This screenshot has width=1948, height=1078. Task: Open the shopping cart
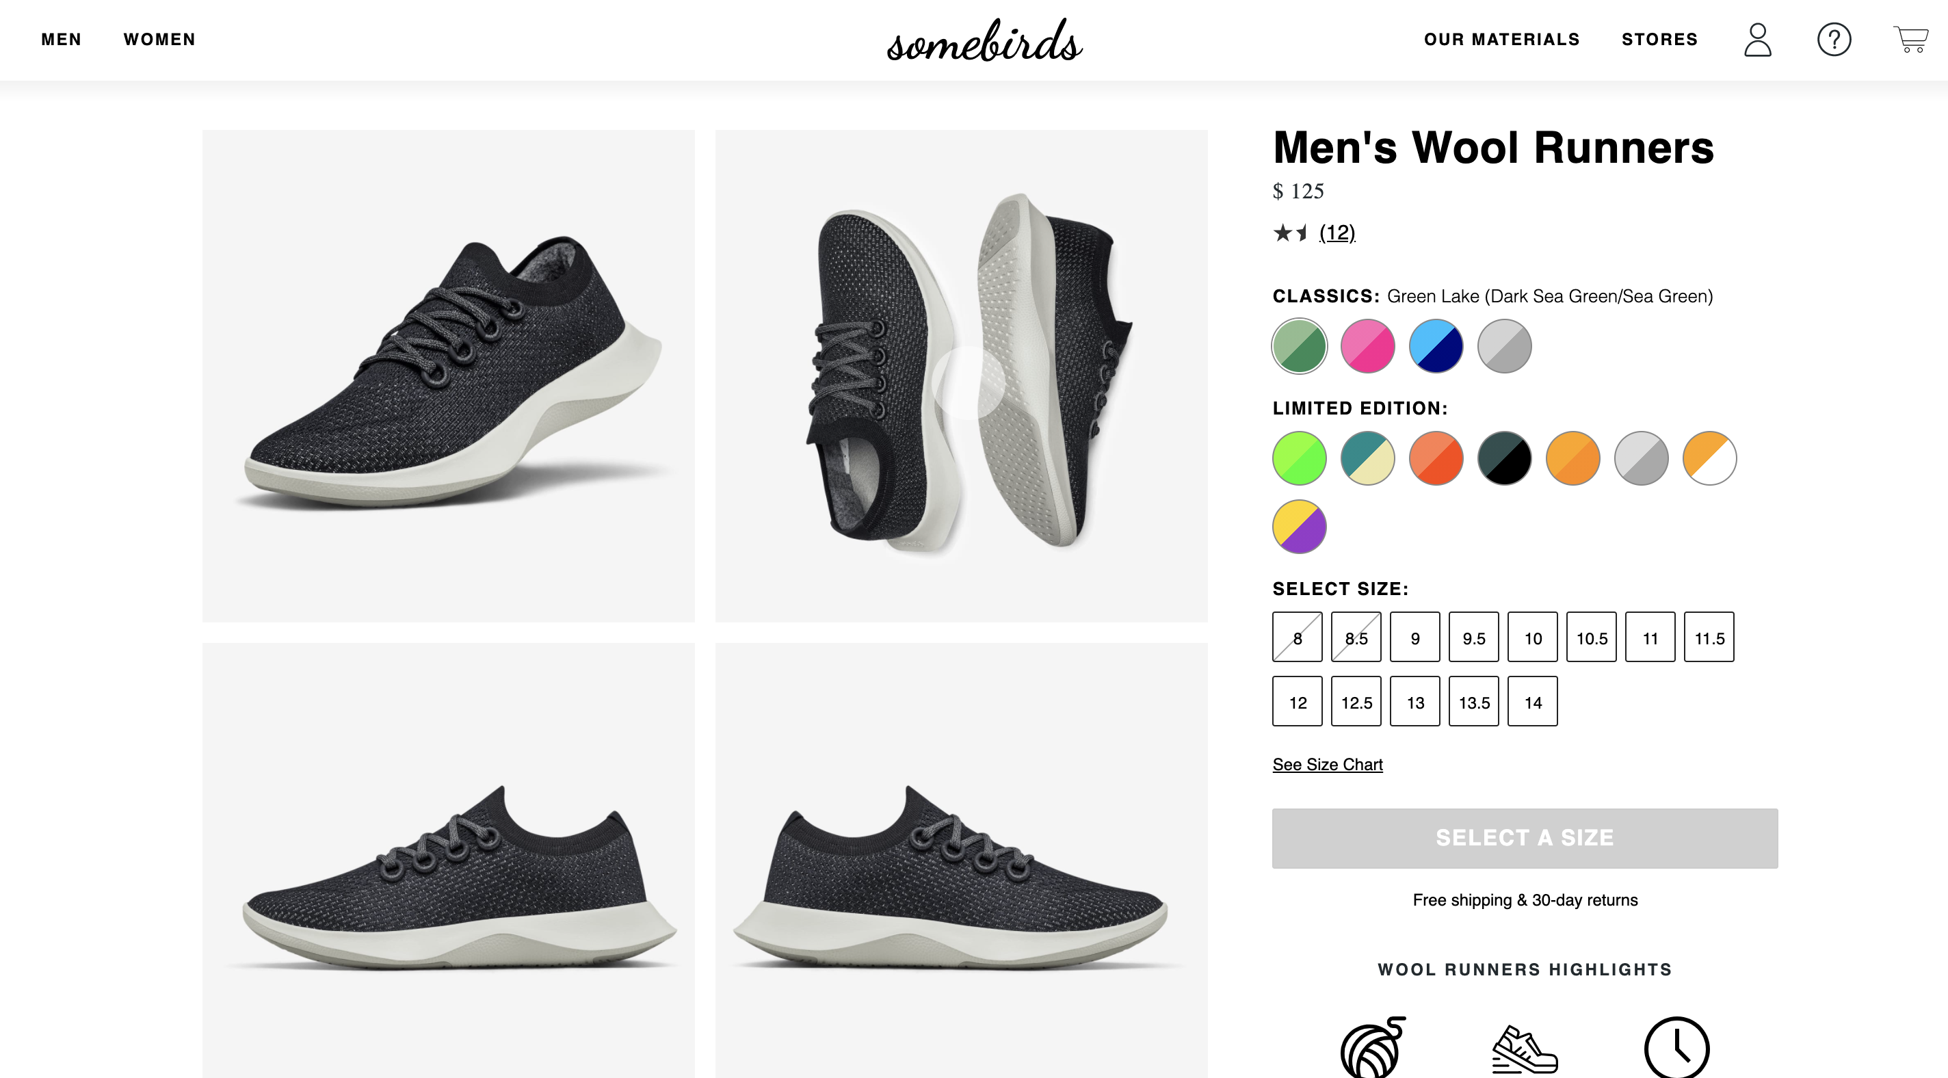coord(1910,40)
